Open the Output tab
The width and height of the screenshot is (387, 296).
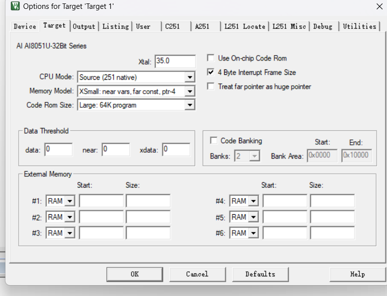84,27
